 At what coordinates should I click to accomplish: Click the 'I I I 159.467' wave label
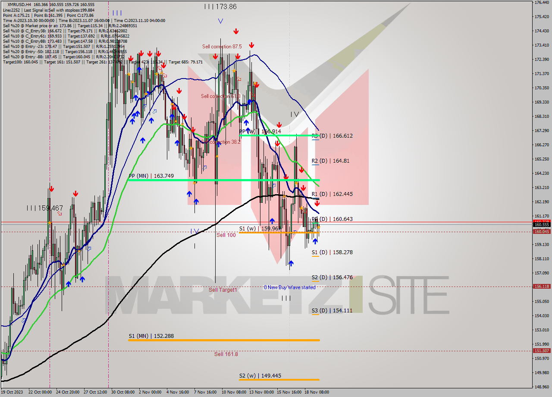(x=44, y=208)
